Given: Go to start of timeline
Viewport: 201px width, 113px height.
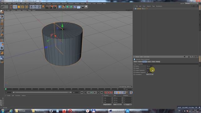Looking at the screenshot, I should 82,93.
